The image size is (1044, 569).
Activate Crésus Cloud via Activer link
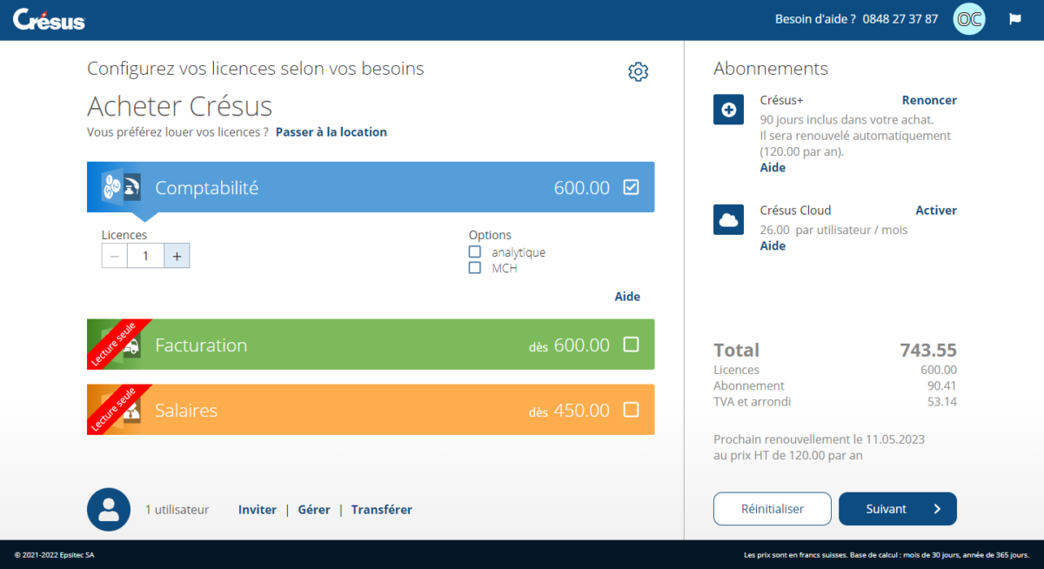tap(936, 210)
